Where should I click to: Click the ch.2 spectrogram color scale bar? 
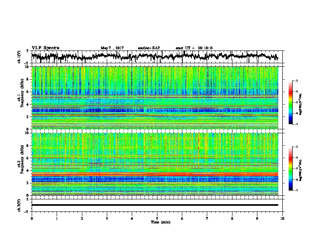click(x=290, y=169)
